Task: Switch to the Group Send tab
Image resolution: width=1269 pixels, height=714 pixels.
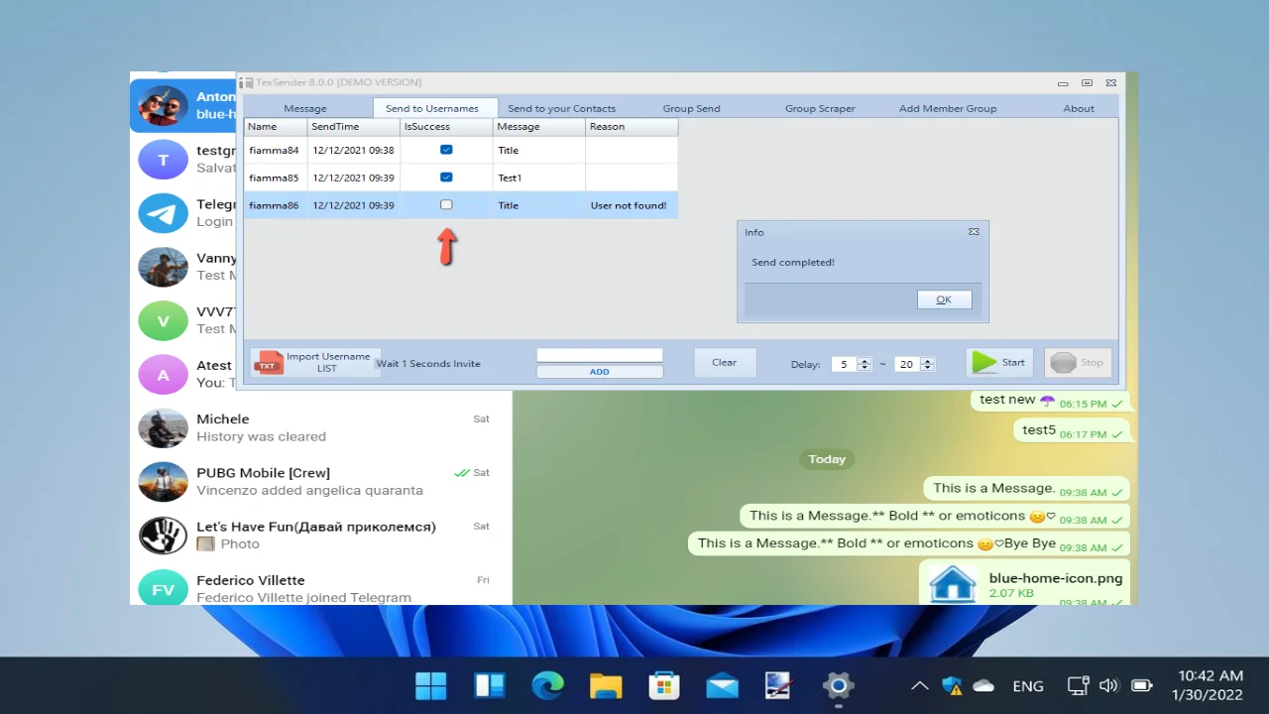Action: point(692,108)
